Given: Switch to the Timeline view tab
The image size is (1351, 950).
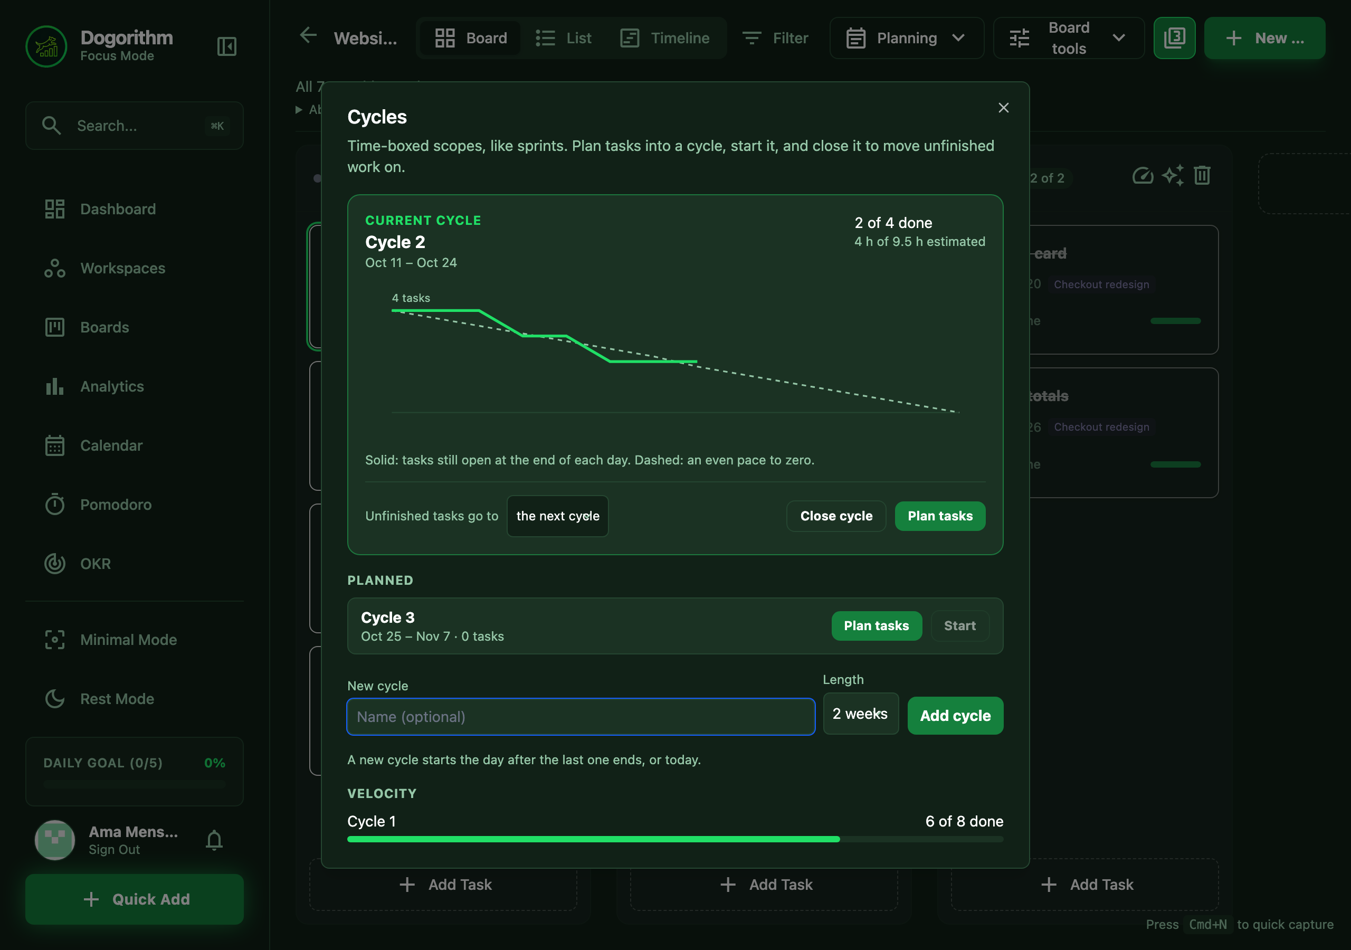Looking at the screenshot, I should pos(665,37).
